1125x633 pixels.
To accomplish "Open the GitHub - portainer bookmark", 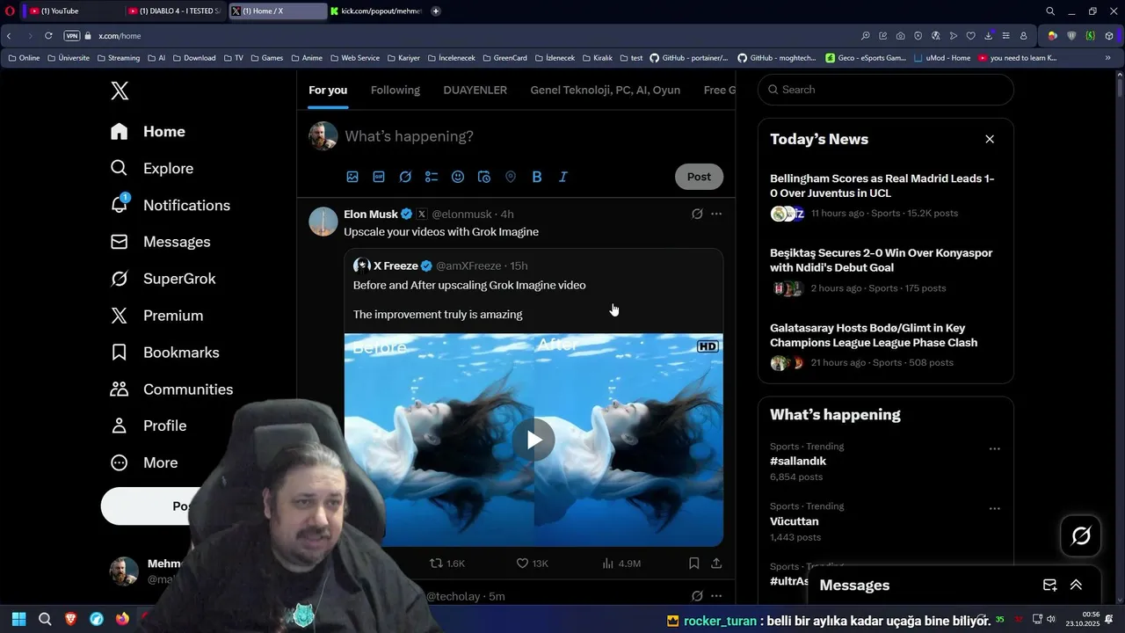I will coord(689,58).
